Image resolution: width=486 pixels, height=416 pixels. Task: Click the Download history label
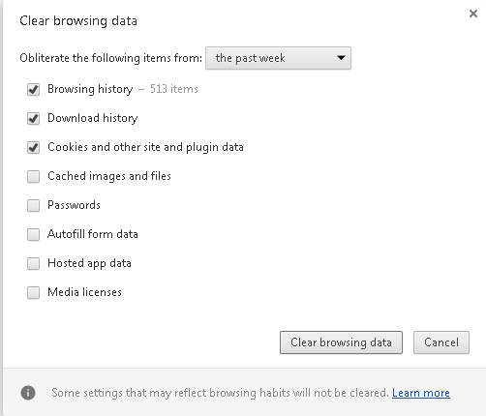(x=93, y=118)
